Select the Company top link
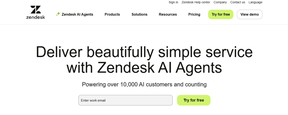 point(220,2)
